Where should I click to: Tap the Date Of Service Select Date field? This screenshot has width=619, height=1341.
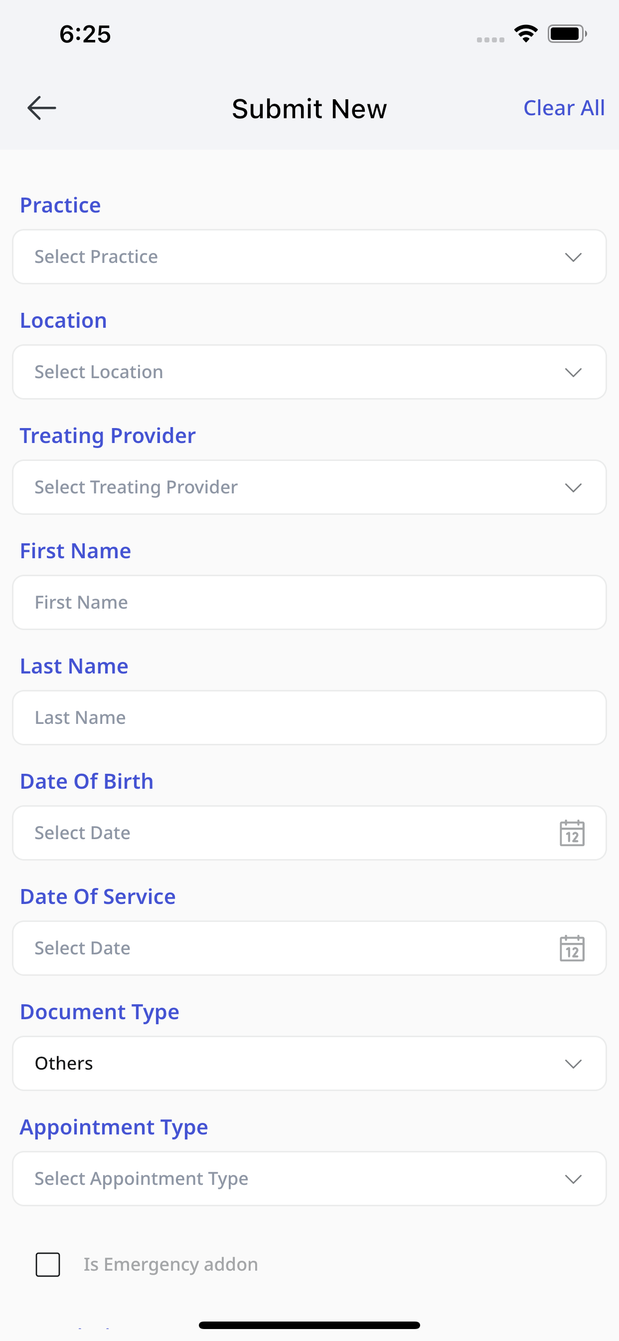(x=309, y=948)
